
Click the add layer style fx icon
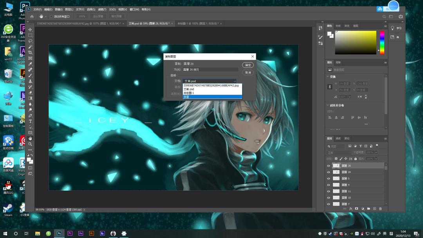[351, 209]
